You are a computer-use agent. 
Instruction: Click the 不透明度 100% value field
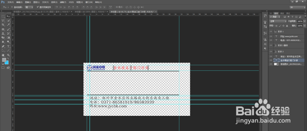tap(300, 21)
